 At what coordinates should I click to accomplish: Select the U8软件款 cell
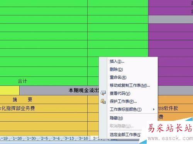point(175,108)
